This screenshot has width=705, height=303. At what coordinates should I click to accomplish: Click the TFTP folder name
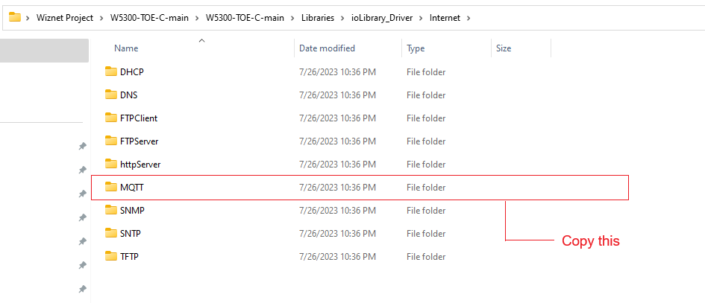click(129, 257)
